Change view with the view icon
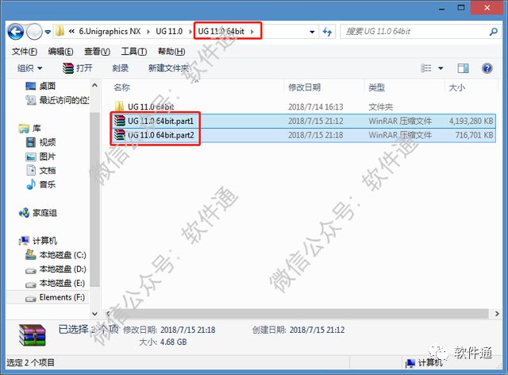 point(426,68)
